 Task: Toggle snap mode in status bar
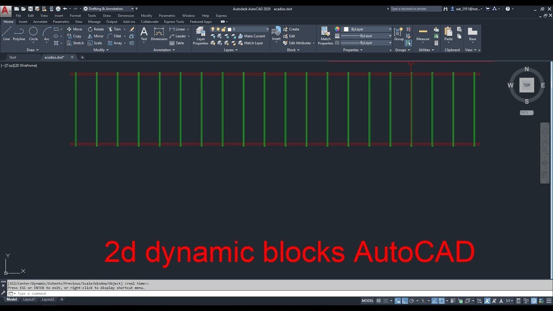tap(386, 301)
